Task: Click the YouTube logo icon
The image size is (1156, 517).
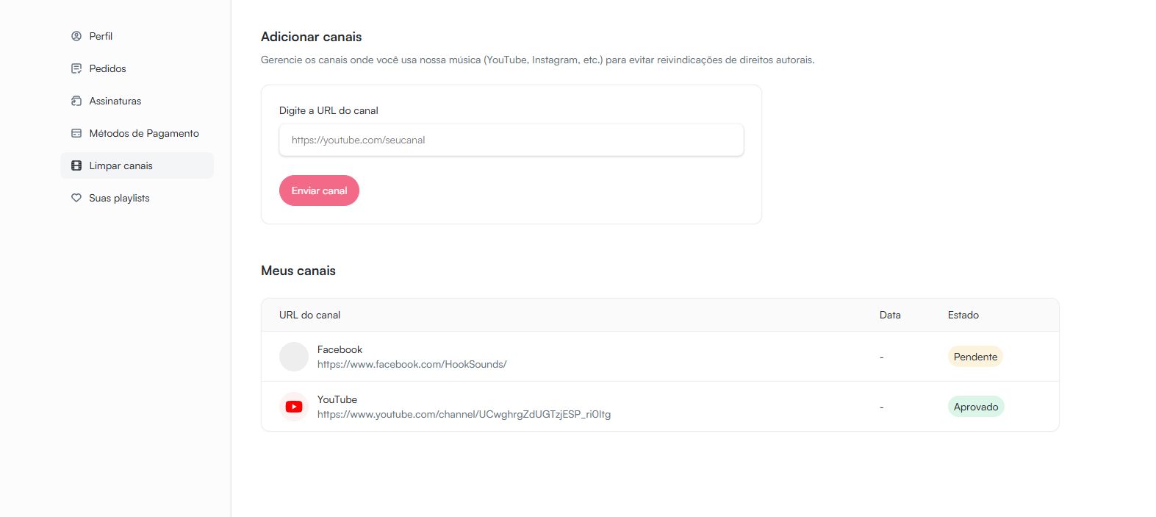Action: [294, 407]
